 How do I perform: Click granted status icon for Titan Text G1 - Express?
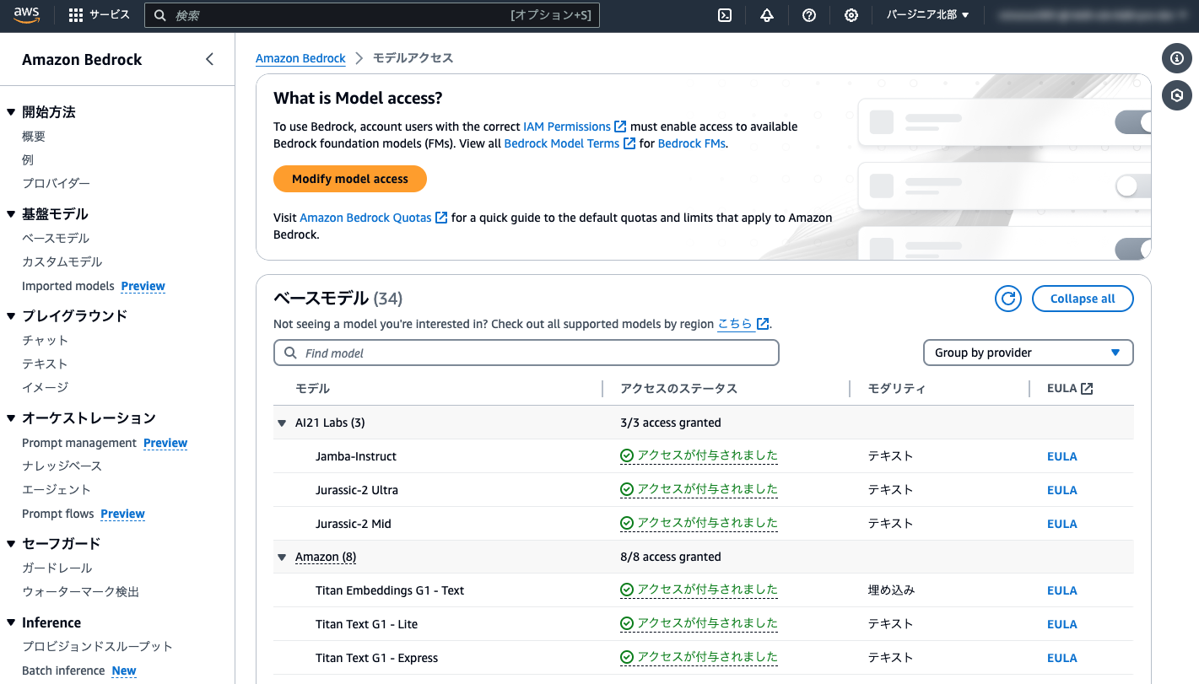pyautogui.click(x=627, y=658)
